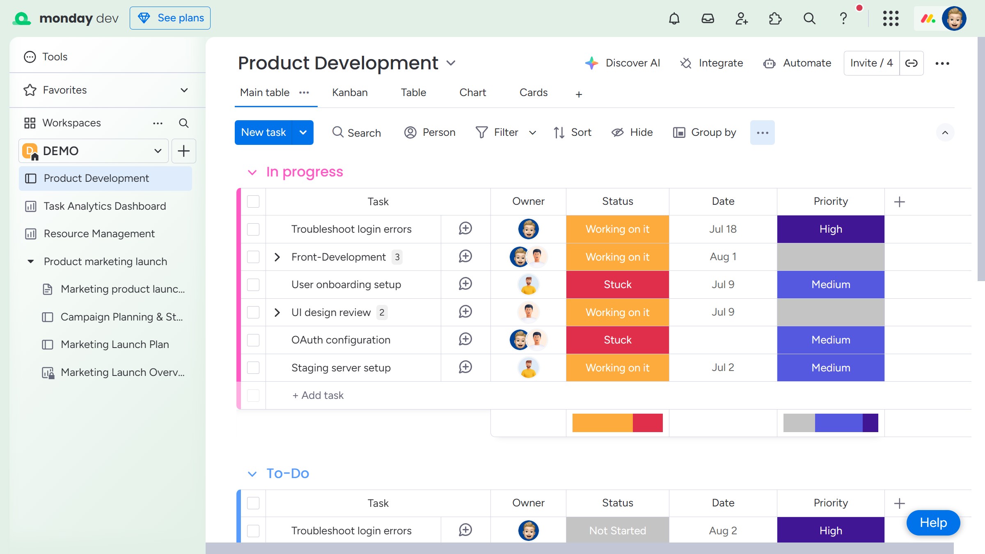Click the See plans button
The image size is (985, 554).
pos(170,18)
